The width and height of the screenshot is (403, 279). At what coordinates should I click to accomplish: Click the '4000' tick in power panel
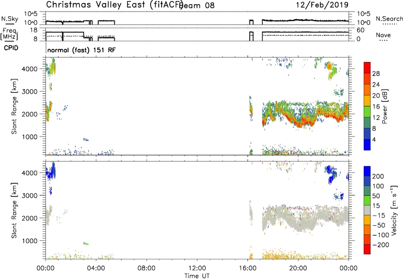click(x=30, y=69)
